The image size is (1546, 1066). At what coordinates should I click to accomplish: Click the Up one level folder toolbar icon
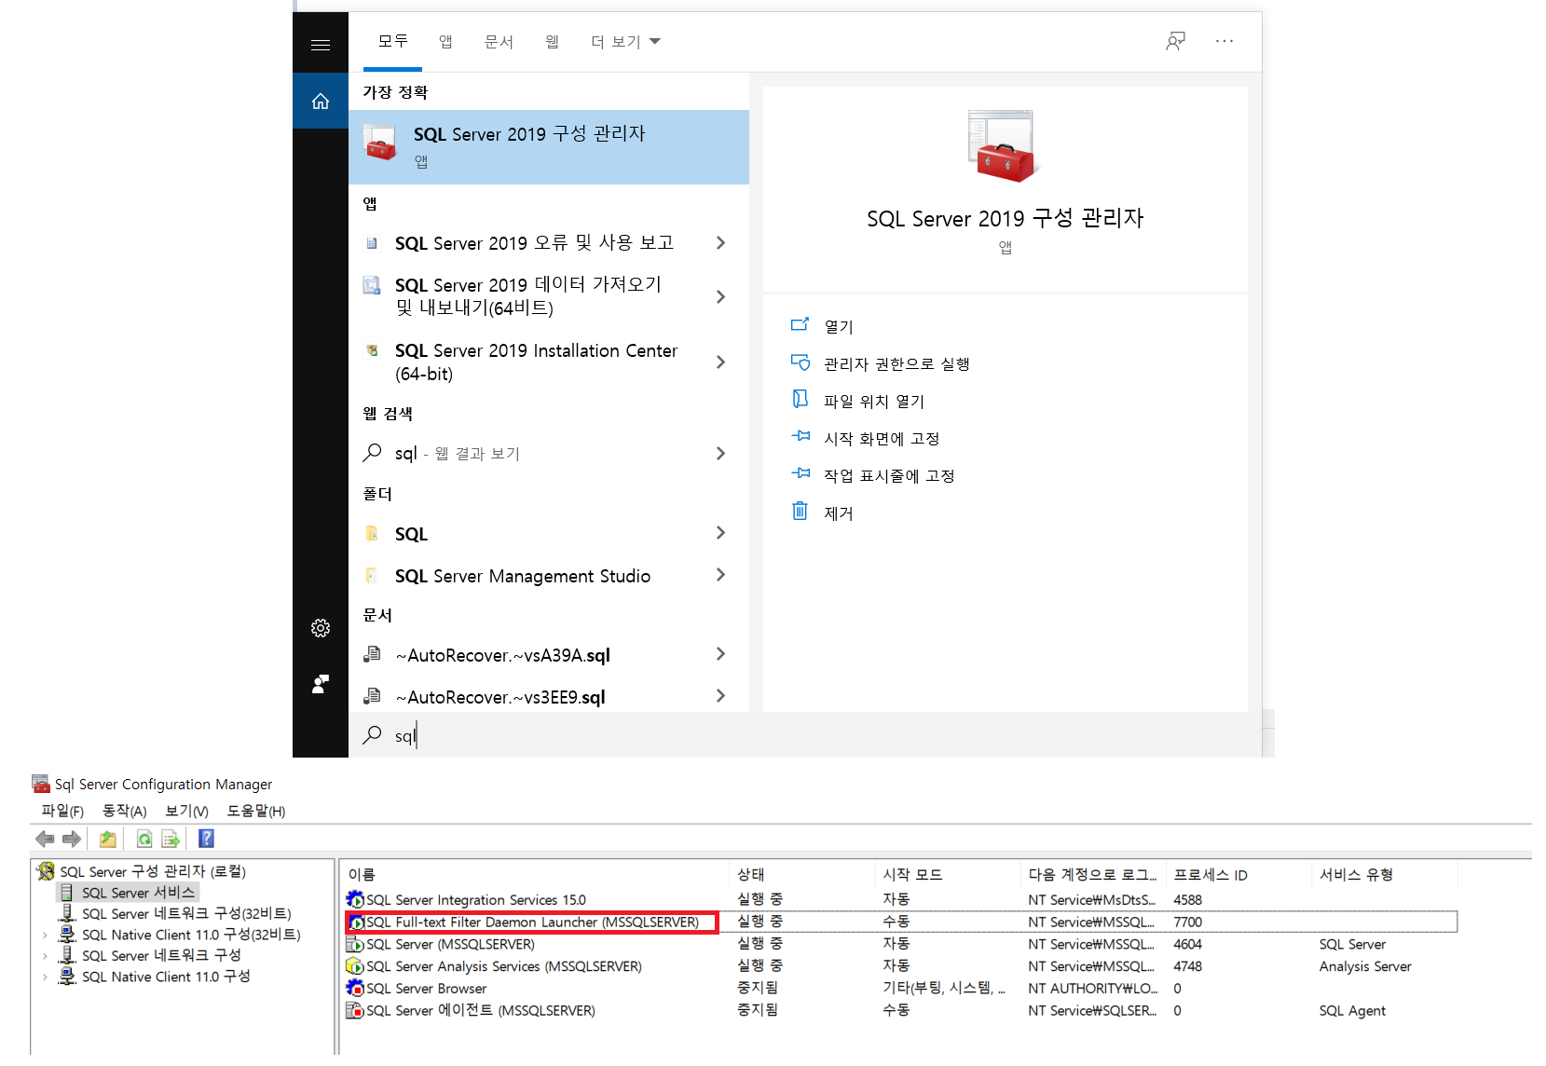[x=108, y=839]
